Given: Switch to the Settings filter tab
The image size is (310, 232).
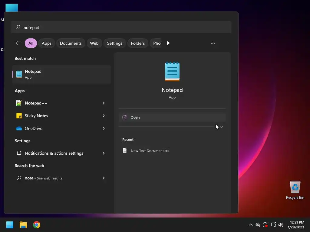Looking at the screenshot, I should 115,43.
